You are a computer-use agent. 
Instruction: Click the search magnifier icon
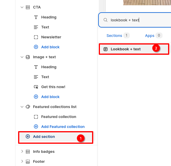coord(106,20)
